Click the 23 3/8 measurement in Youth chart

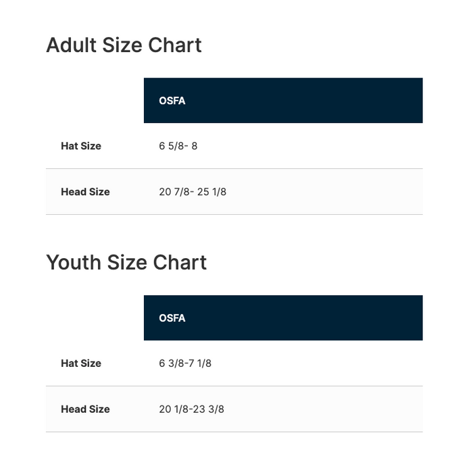[x=210, y=409]
